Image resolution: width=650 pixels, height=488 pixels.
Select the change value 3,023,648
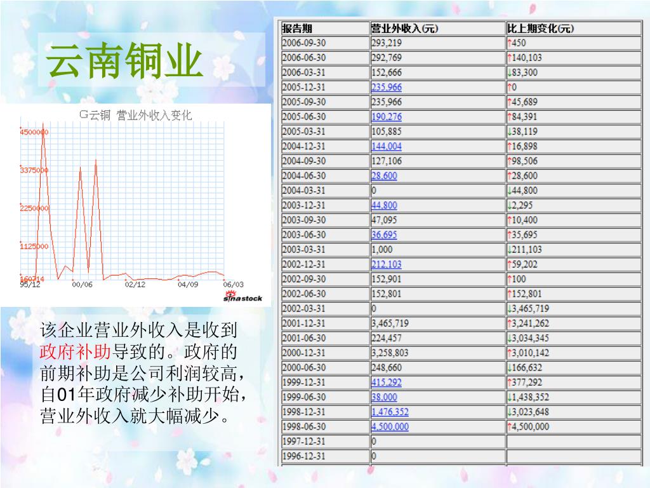tap(530, 412)
